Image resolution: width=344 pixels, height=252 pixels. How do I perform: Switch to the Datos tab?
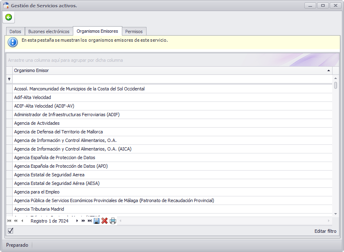pyautogui.click(x=15, y=32)
